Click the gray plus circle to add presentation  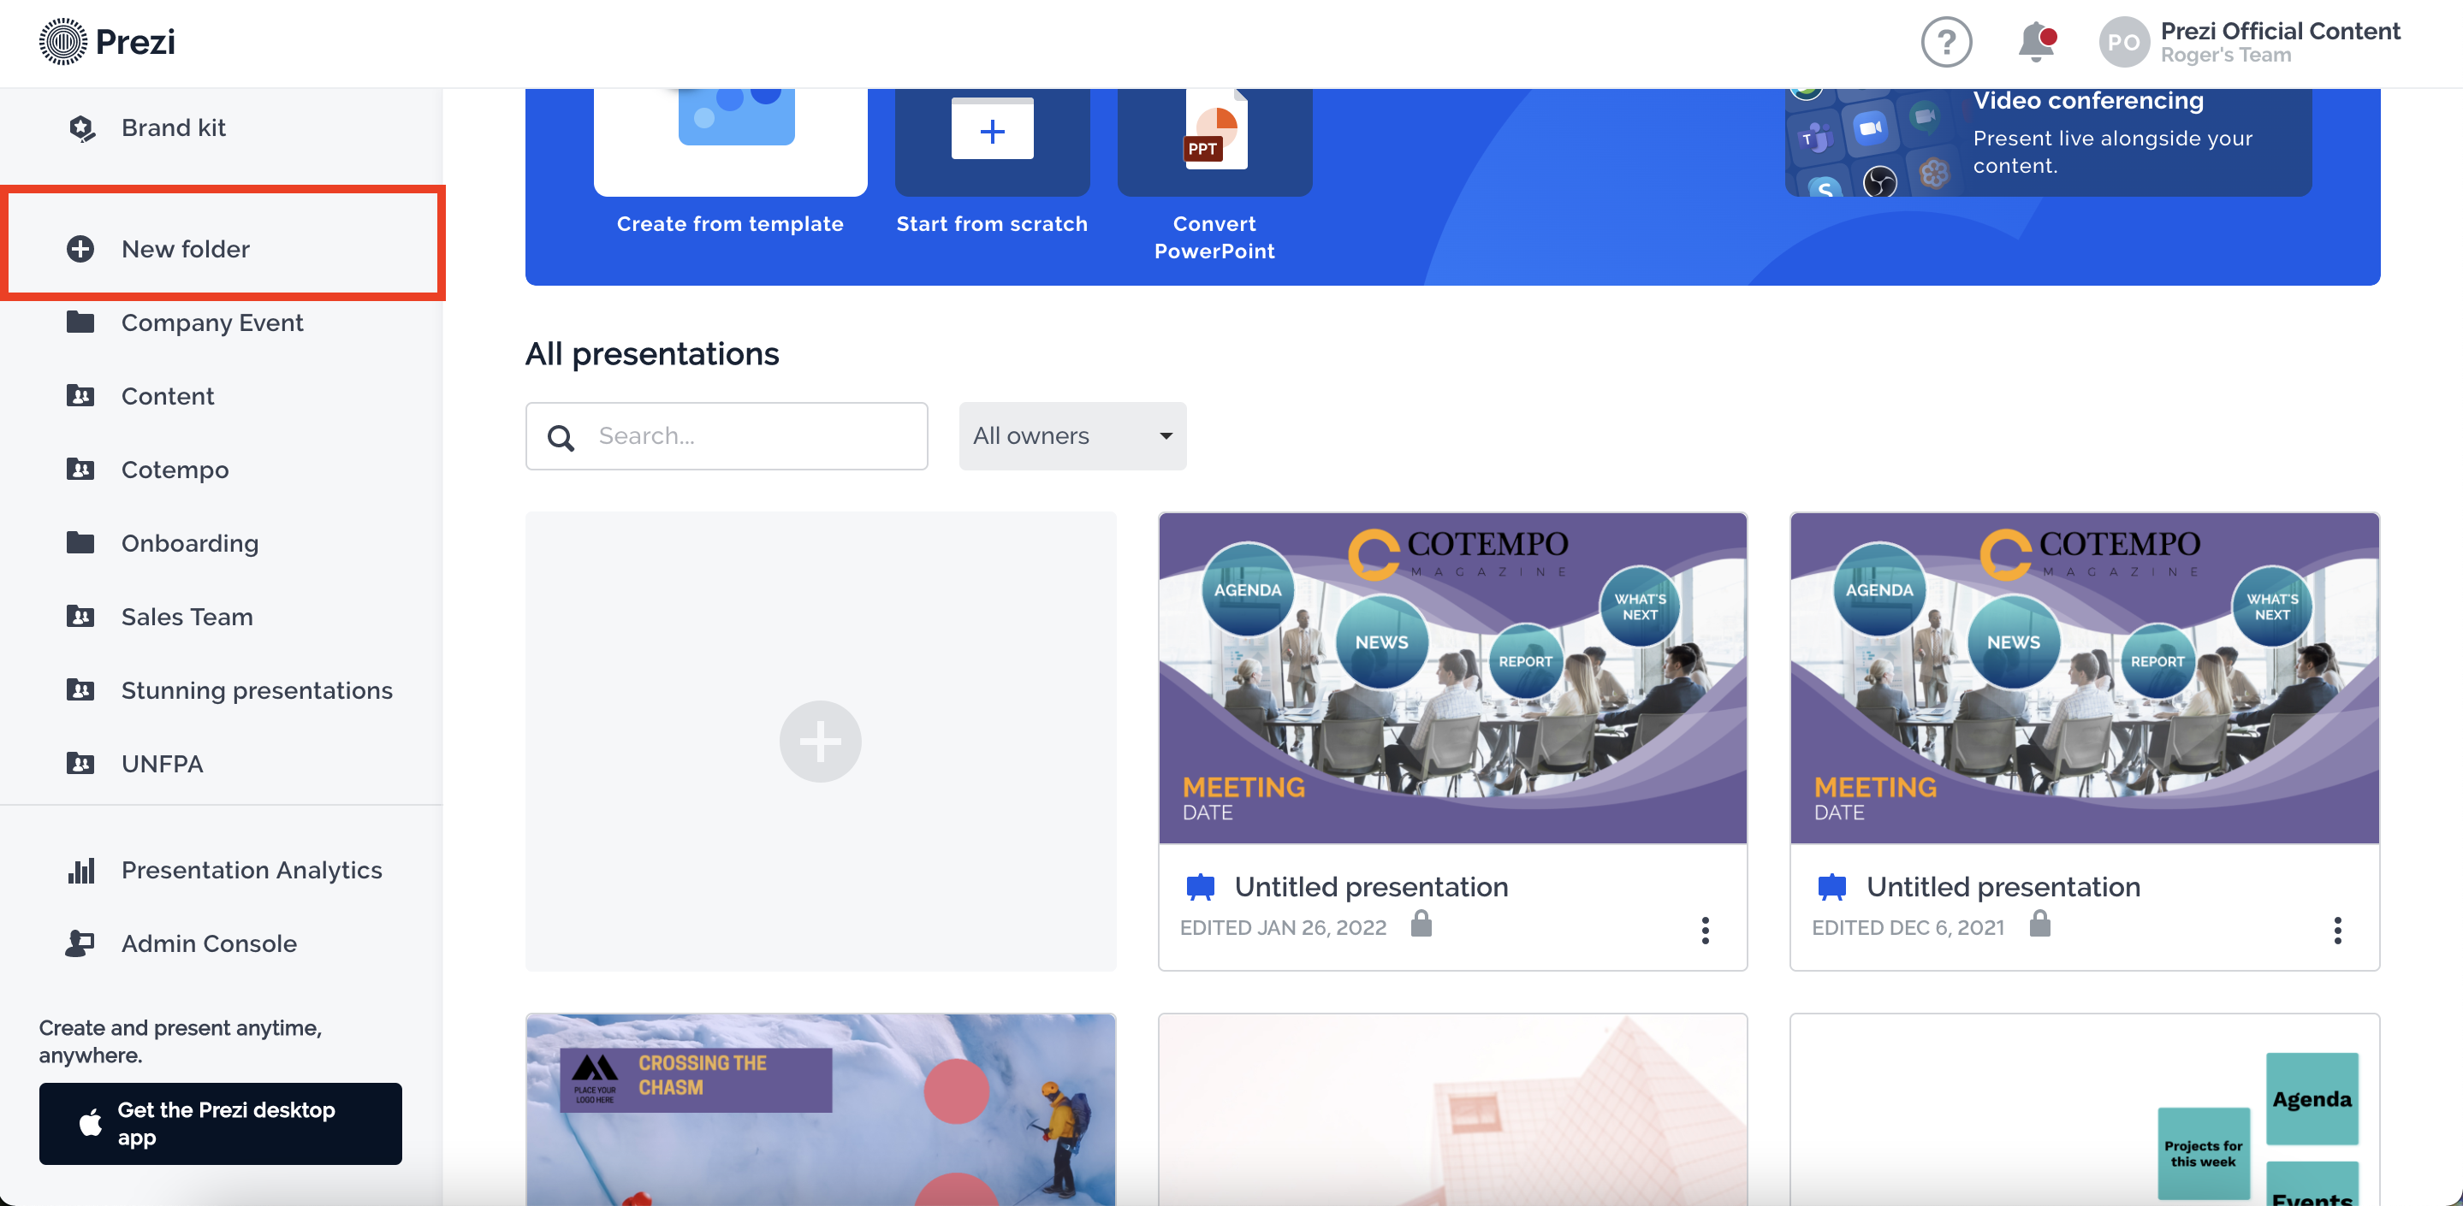coord(819,742)
